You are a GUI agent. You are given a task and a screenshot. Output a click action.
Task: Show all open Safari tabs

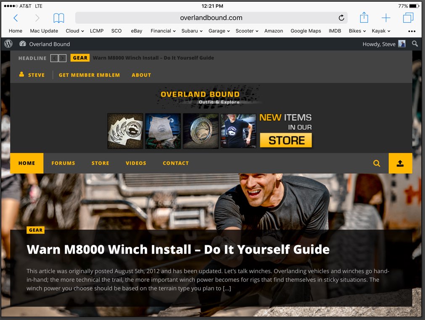[x=408, y=18]
